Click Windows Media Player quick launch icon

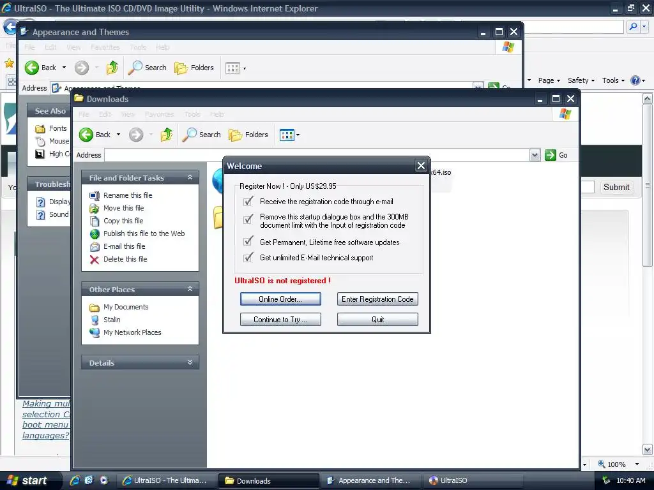click(x=104, y=480)
